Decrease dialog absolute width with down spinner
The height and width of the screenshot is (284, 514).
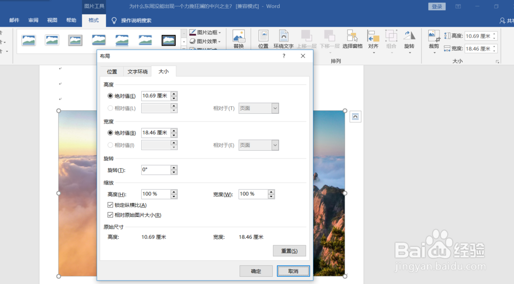[174, 135]
